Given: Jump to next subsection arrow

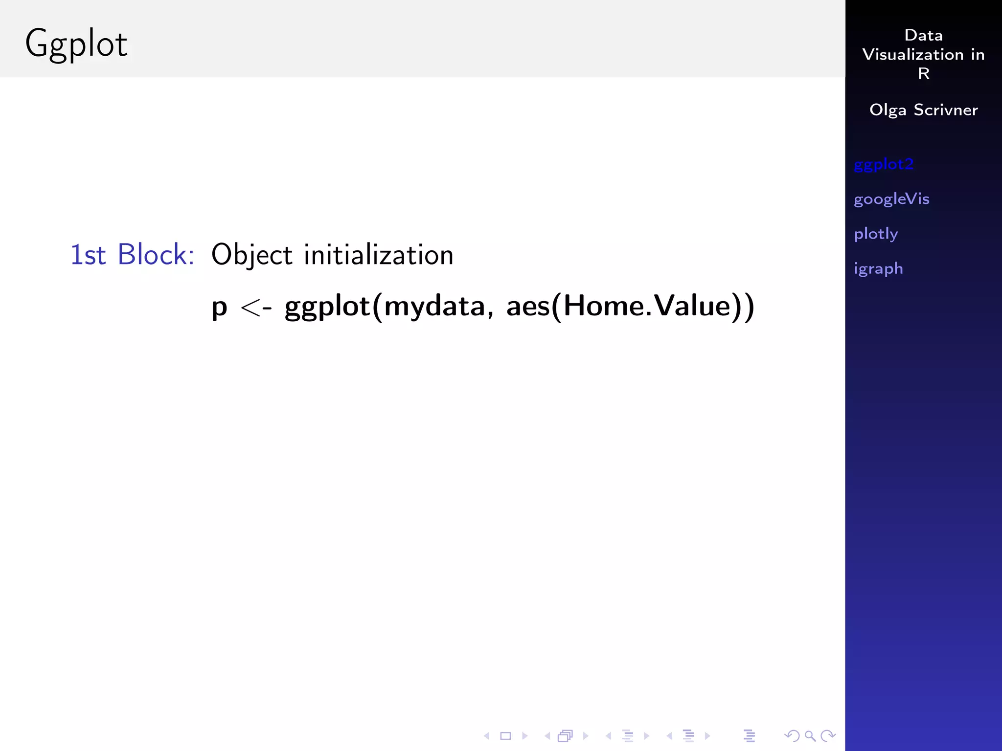Looking at the screenshot, I should click(x=647, y=736).
